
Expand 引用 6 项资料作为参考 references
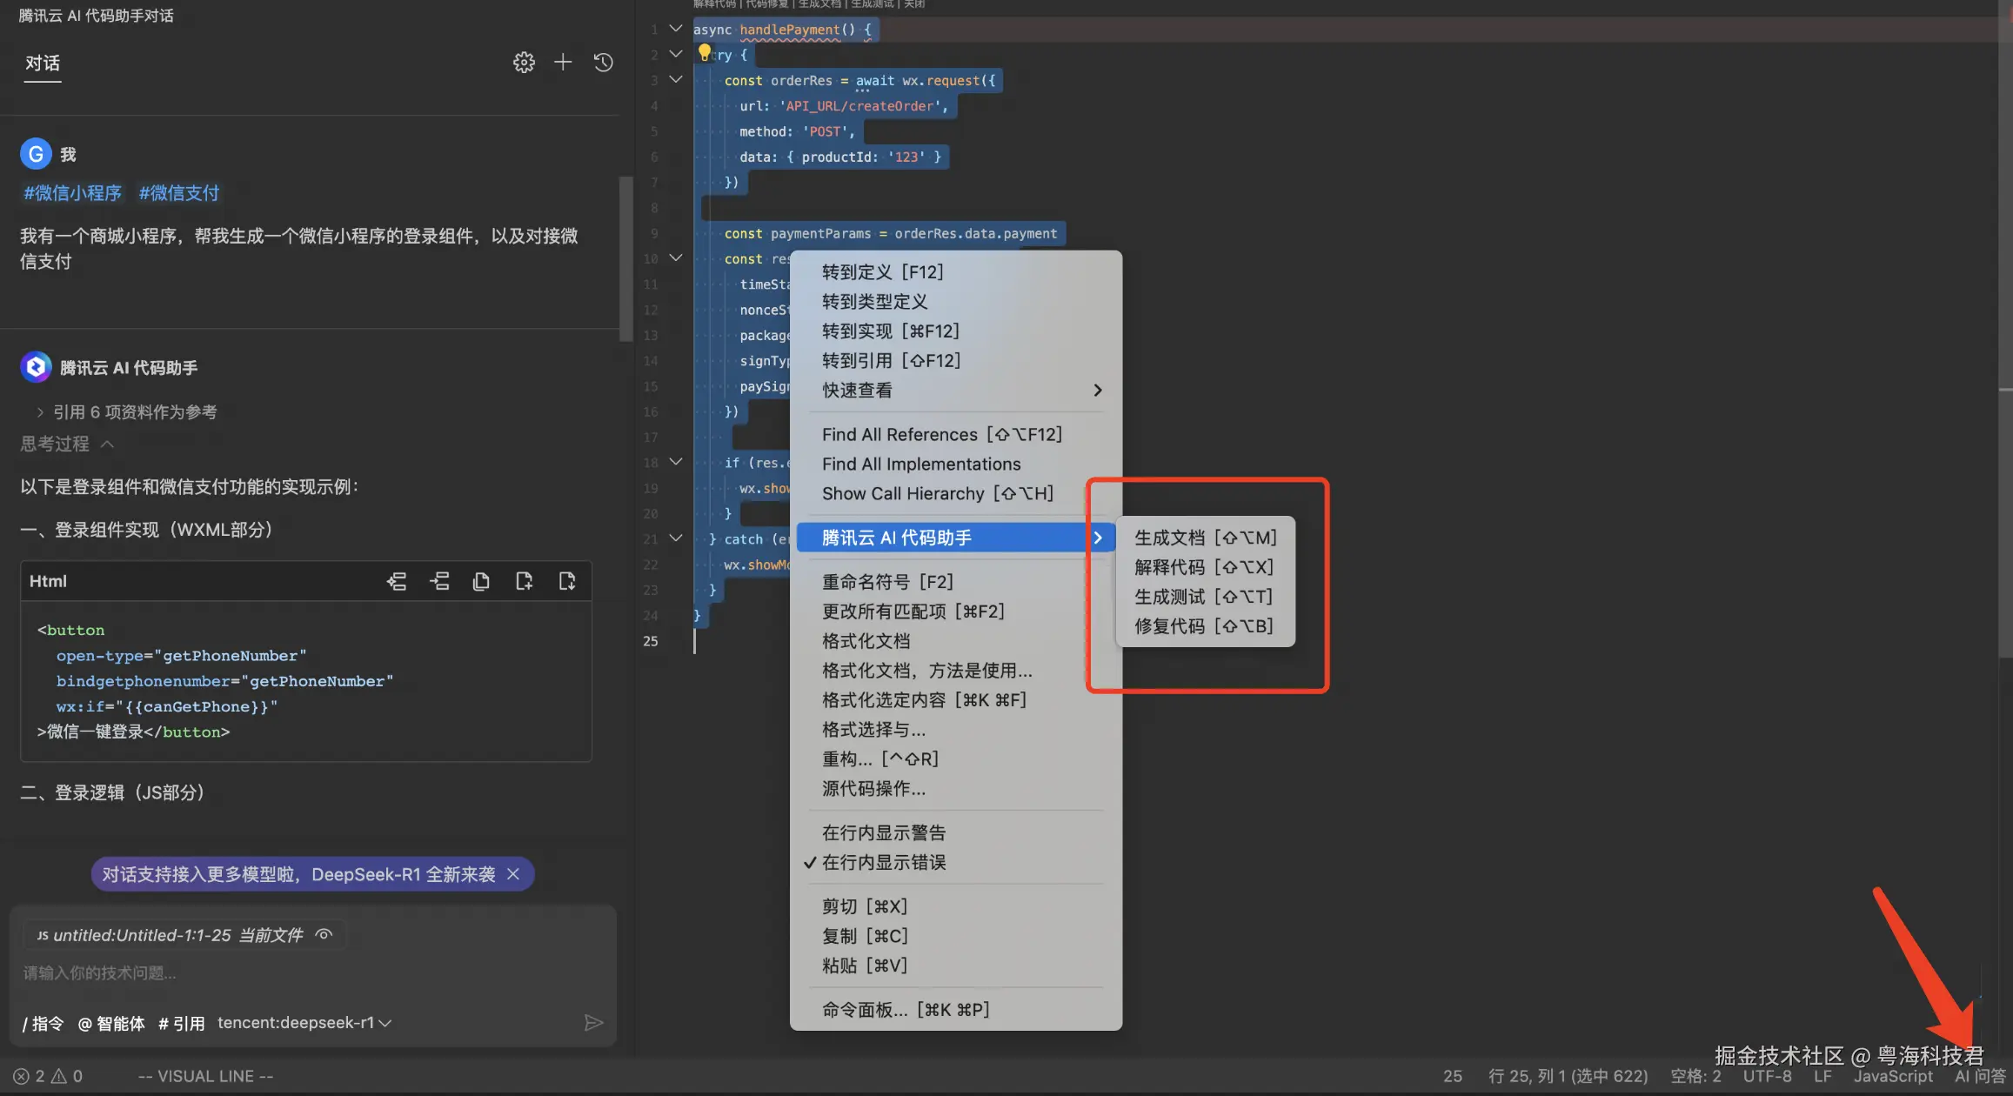[x=127, y=412]
